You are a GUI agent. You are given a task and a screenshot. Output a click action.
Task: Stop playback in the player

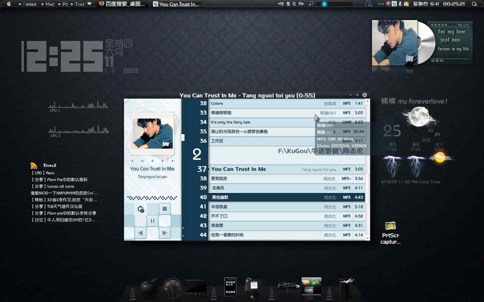(x=165, y=209)
